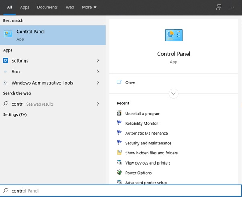Expand the Run result arrow

pos(98,72)
